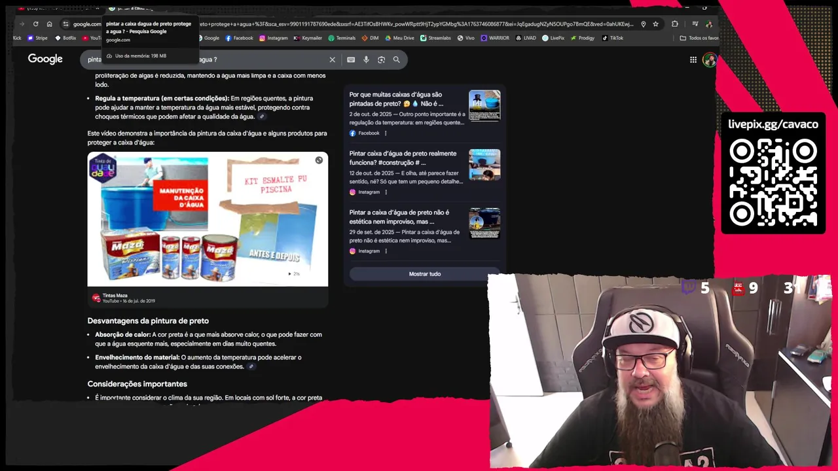The image size is (838, 471).
Task: Select 'Desvantagens da pintura de preto' heading
Action: coord(148,321)
